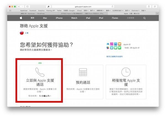The image size is (166, 117).
Task: Reload the page with the refresh icon
Action: (112, 7)
